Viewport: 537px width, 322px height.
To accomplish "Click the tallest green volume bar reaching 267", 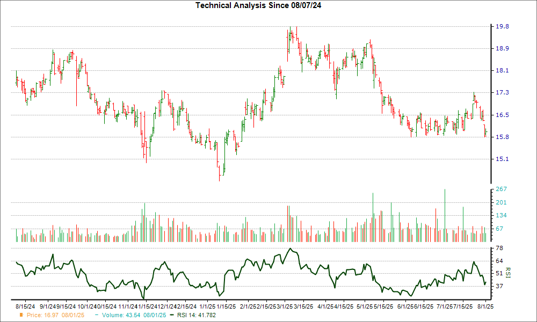I will tap(445, 216).
